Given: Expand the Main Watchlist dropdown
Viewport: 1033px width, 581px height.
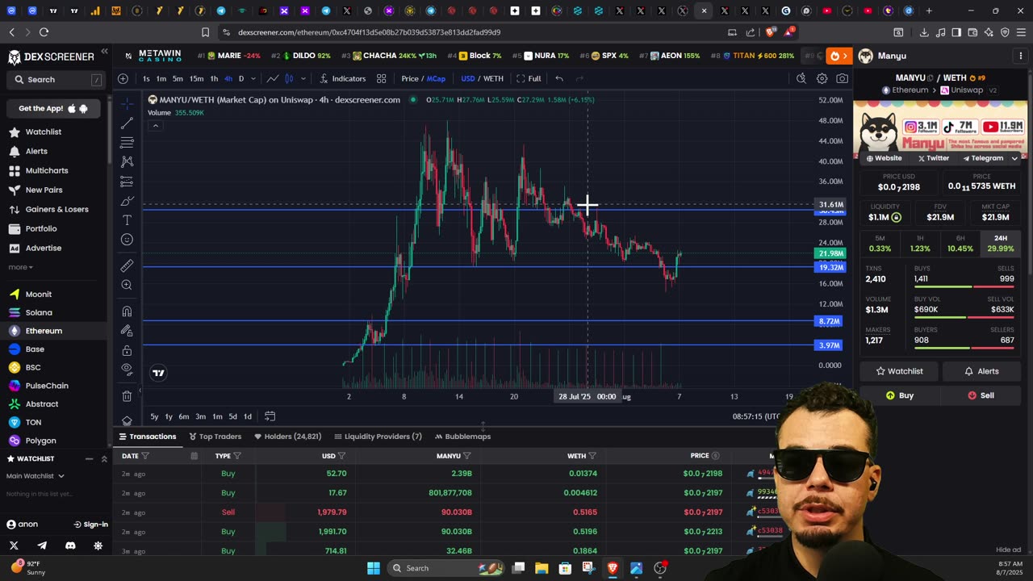Looking at the screenshot, I should tap(36, 476).
